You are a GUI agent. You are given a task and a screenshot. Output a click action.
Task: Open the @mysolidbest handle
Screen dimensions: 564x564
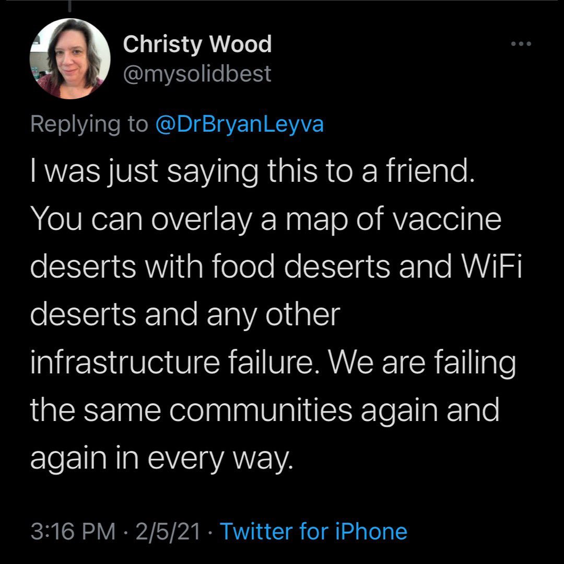[197, 74]
